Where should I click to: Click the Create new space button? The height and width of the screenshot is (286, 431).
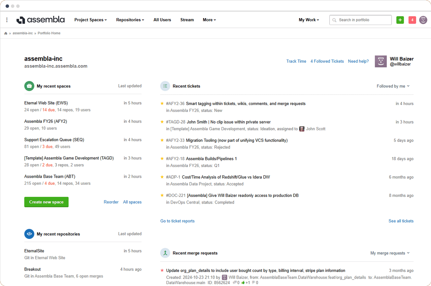pos(46,202)
